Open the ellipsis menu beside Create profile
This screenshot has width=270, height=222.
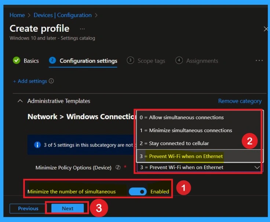tap(82, 29)
